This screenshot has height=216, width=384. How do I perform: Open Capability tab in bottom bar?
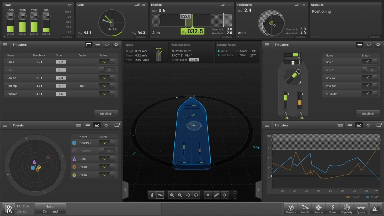pos(347,209)
